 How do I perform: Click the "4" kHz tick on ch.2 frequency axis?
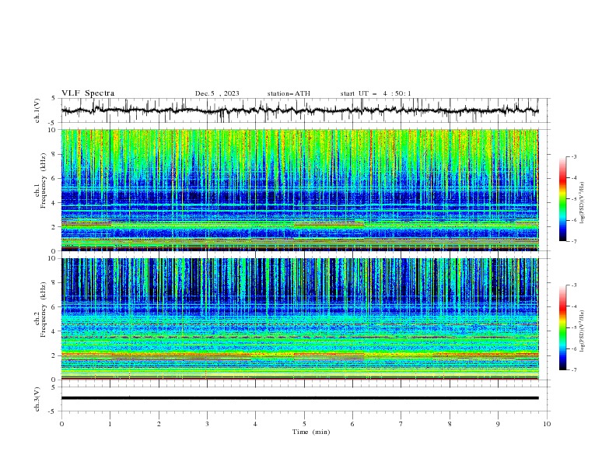tap(54, 331)
